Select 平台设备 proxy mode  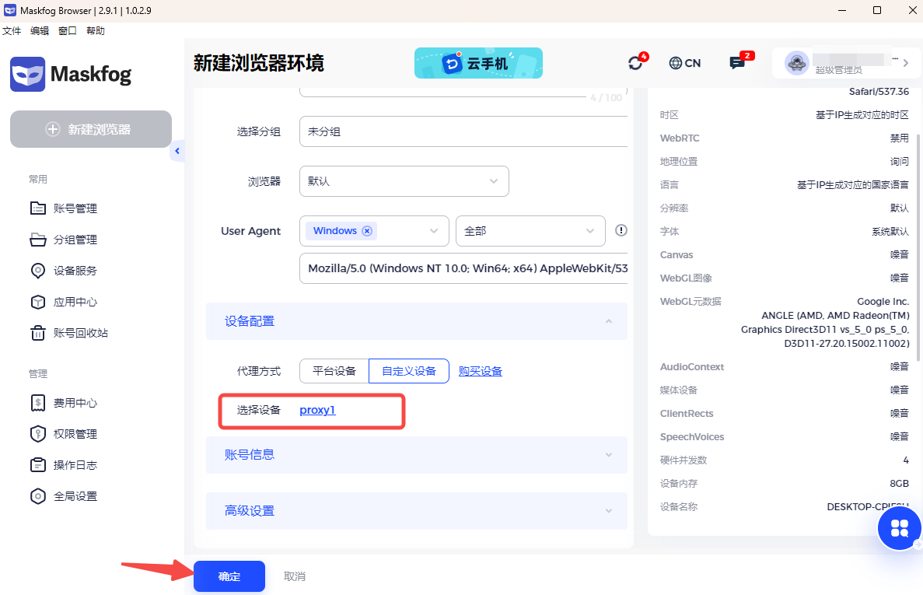[334, 371]
